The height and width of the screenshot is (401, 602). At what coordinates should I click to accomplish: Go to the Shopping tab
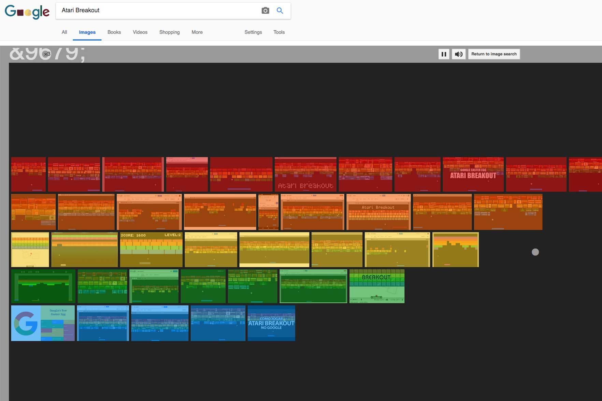tap(169, 32)
